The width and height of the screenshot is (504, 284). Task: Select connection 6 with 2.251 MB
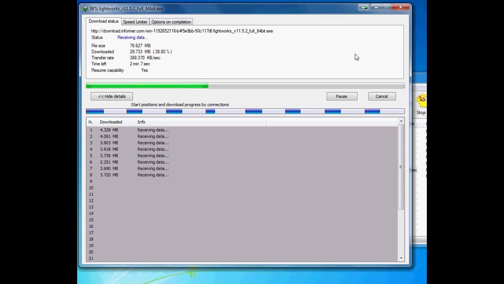(x=242, y=162)
